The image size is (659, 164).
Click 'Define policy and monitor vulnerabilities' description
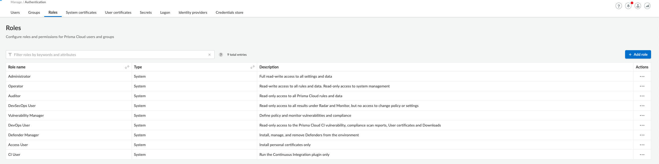tap(305, 115)
